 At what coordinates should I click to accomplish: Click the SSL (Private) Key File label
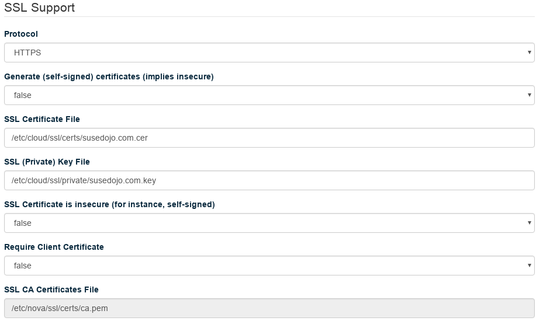coord(47,162)
